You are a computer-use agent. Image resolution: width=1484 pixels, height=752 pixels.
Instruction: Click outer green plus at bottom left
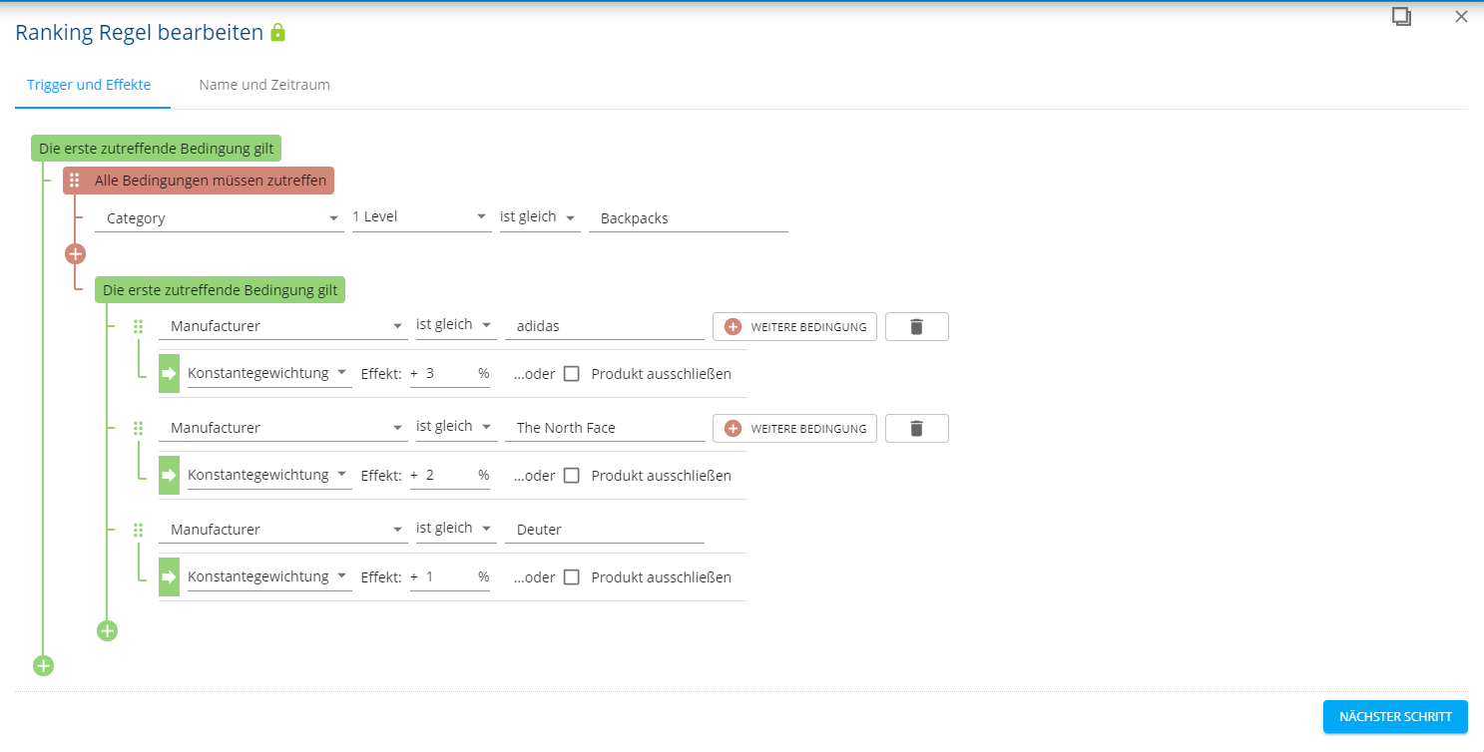pos(43,665)
